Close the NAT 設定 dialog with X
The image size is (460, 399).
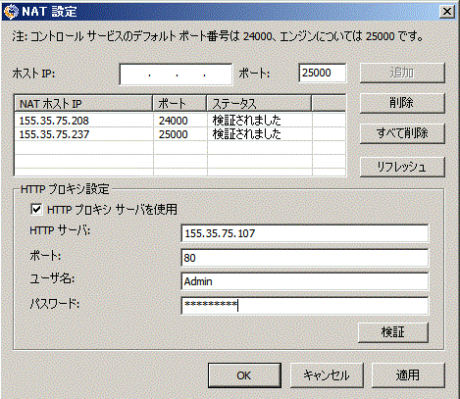446,12
